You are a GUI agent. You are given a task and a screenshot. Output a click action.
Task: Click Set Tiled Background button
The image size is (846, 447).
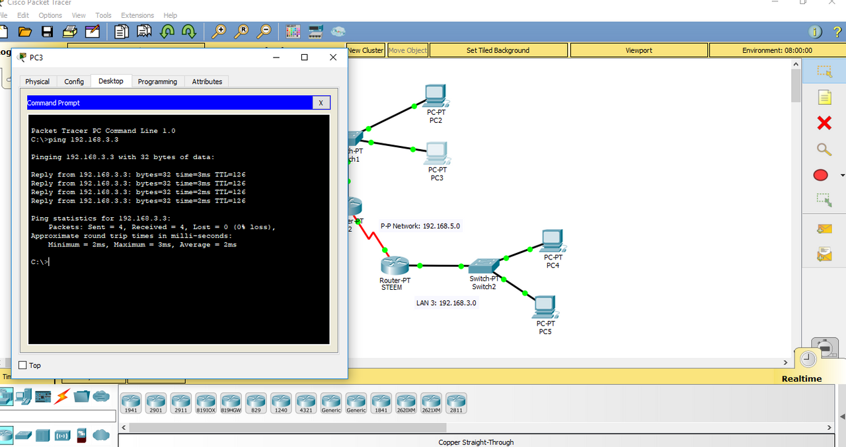pos(498,50)
